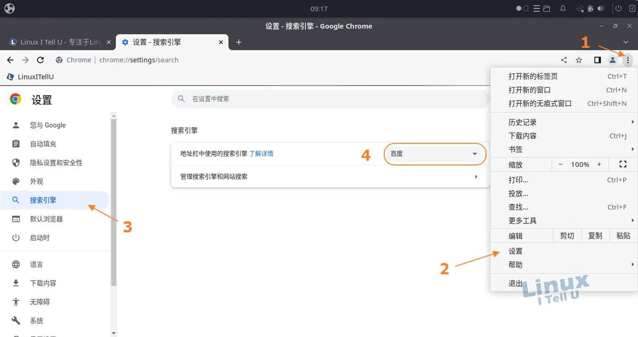638x337 pixels.
Task: Open a new tab with the plus button
Action: [239, 42]
